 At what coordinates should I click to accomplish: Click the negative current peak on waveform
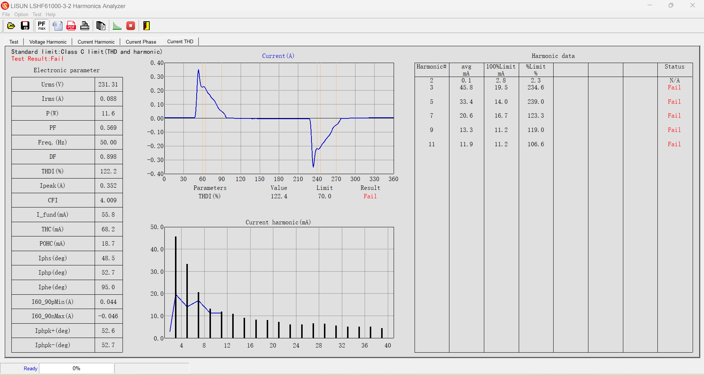tap(313, 166)
